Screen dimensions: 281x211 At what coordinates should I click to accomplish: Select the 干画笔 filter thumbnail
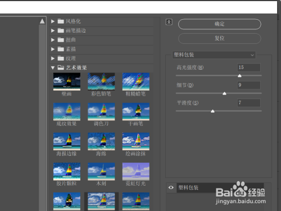[136, 111]
